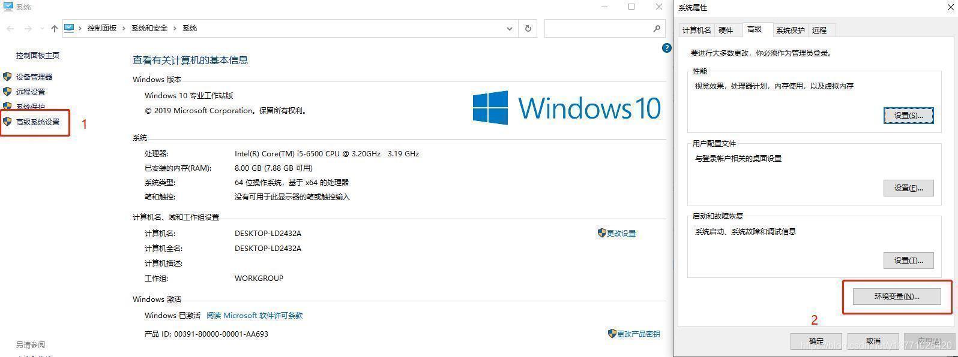Click the text 没有可用于此显示器的笔和触控输入

tap(292, 196)
